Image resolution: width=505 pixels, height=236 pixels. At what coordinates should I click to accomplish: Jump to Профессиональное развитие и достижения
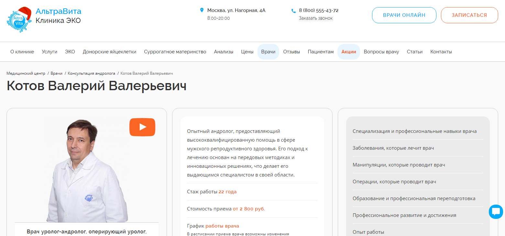[x=404, y=215]
